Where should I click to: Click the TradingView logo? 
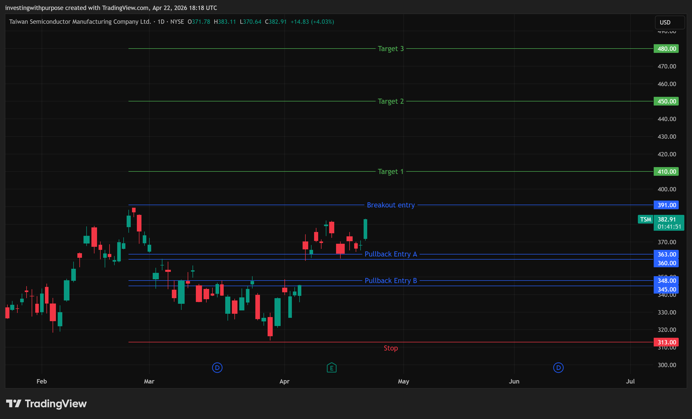(x=46, y=404)
